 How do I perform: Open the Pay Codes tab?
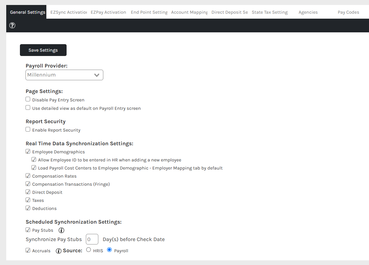348,12
